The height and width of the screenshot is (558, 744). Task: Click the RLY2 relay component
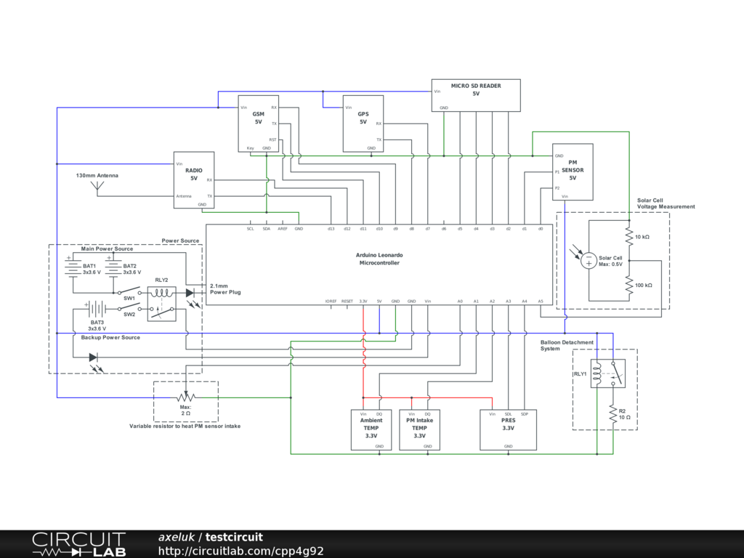point(161,303)
